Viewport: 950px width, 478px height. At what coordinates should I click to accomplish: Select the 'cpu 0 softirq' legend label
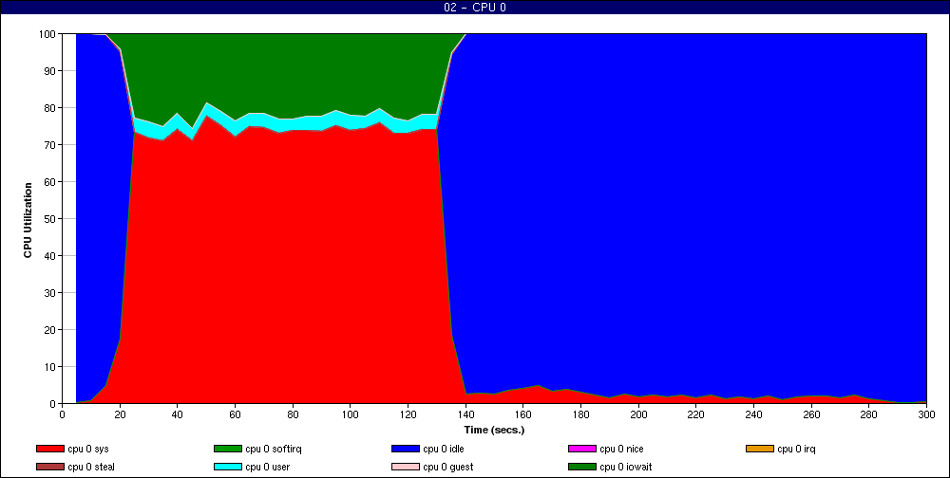274,449
